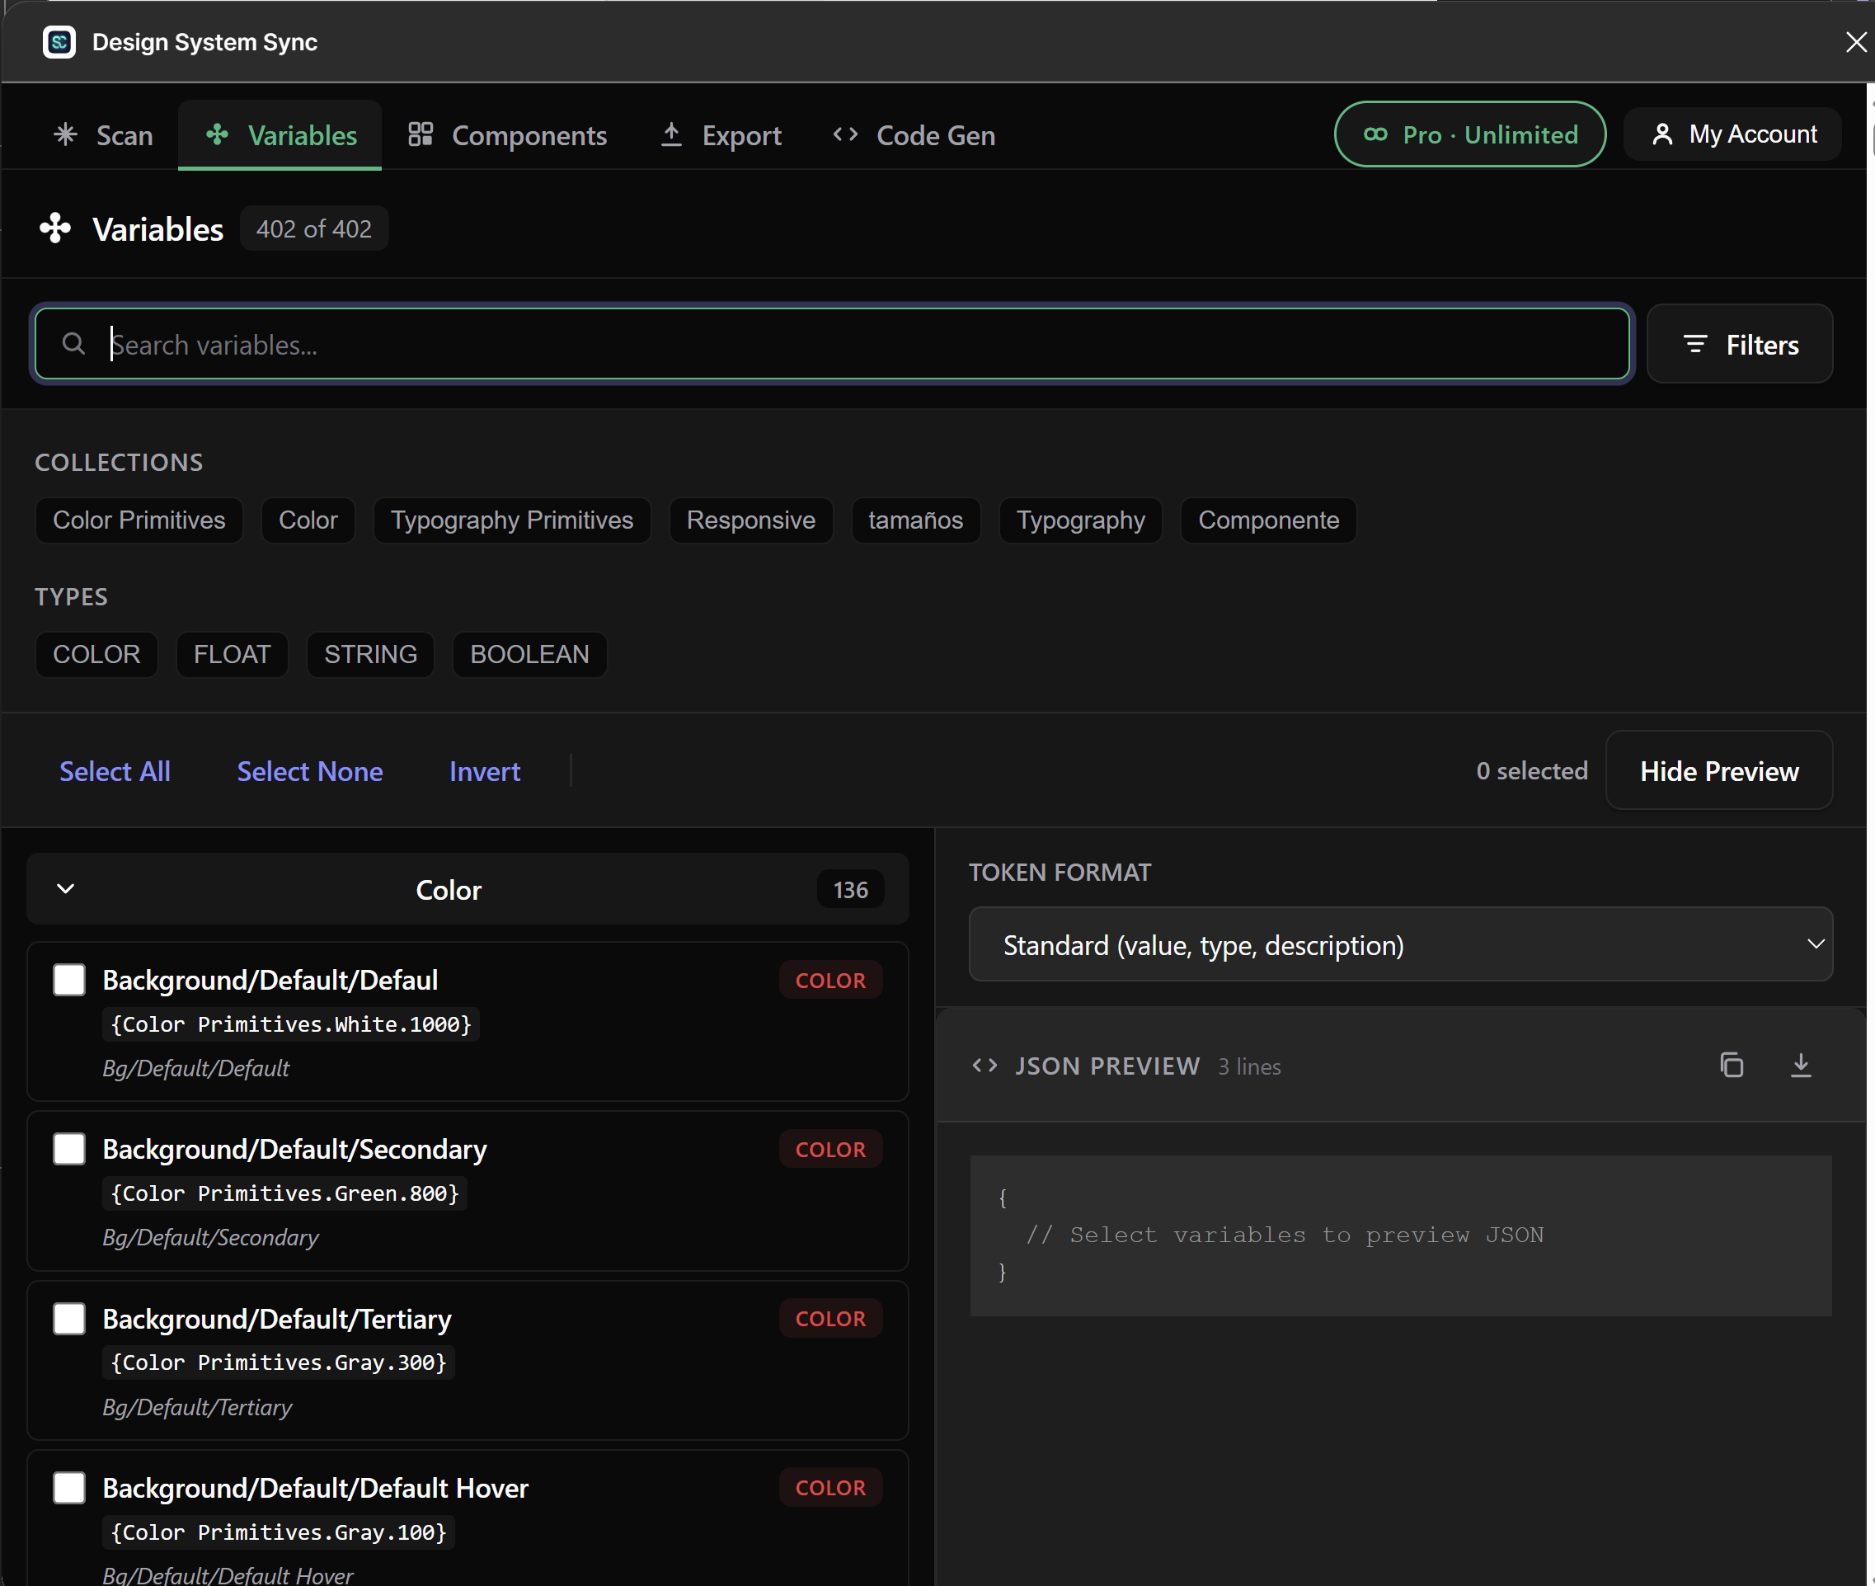Toggle the Color Primitives collection filter
The height and width of the screenshot is (1586, 1875).
(139, 520)
